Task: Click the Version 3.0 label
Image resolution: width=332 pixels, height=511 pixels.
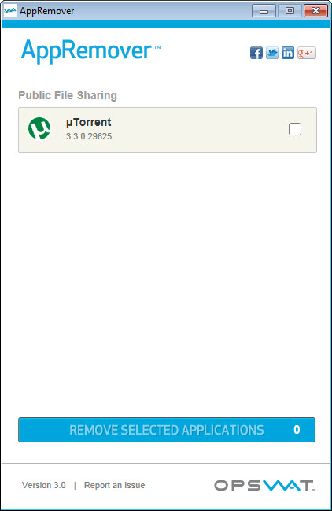Action: pos(44,485)
